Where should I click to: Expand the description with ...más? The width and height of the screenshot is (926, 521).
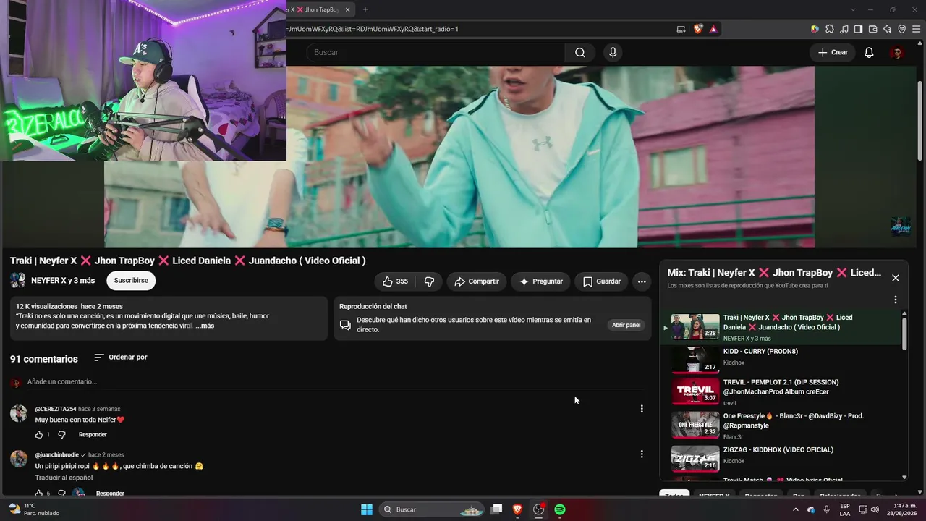205,326
